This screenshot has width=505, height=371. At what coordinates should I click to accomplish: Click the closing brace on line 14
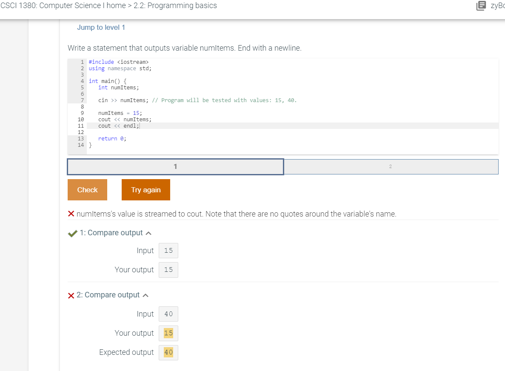91,145
